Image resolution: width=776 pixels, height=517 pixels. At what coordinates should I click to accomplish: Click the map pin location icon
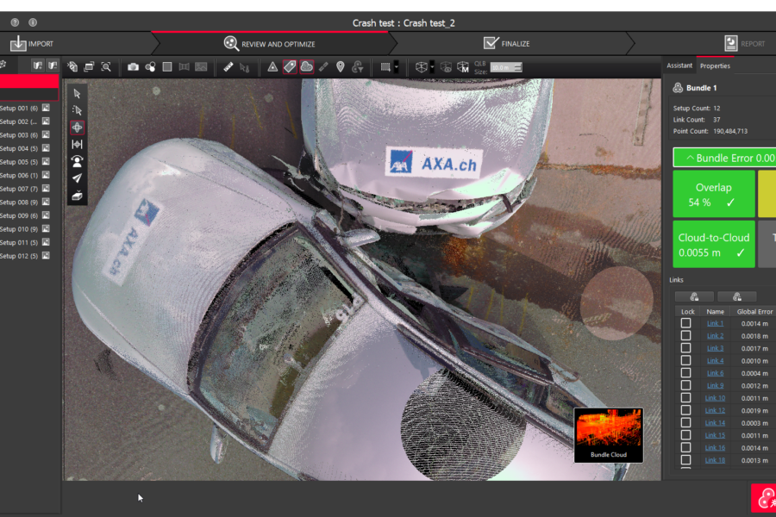[x=340, y=67]
